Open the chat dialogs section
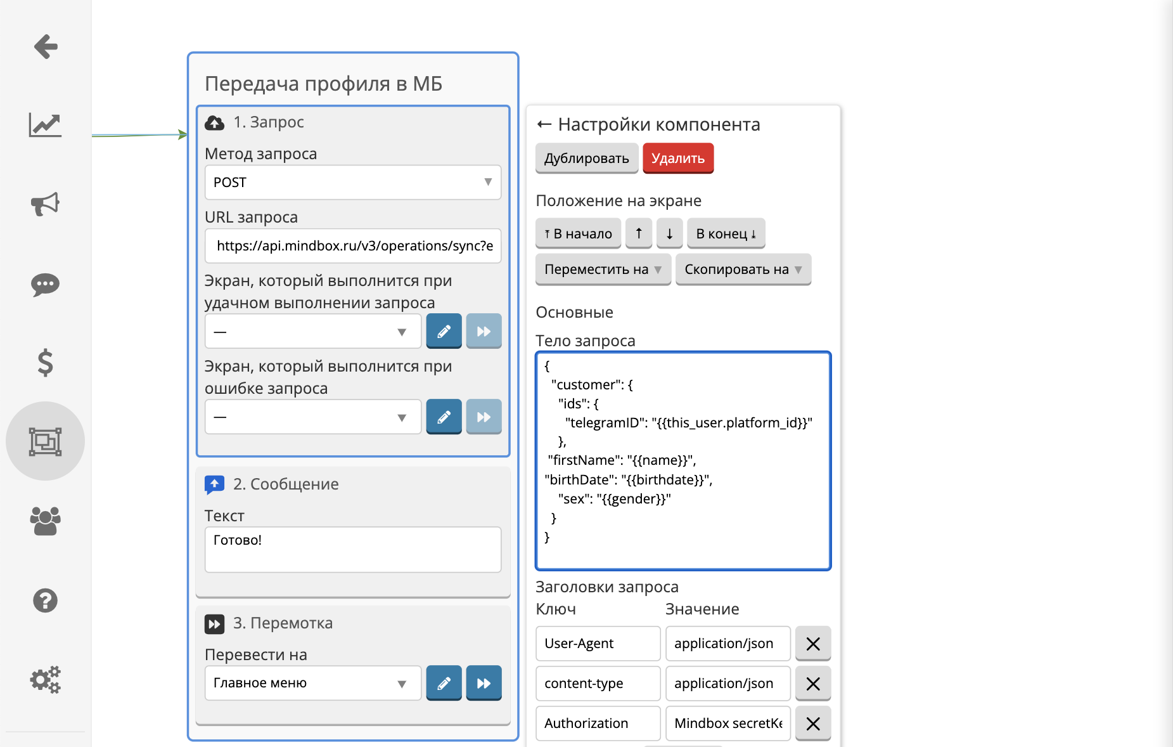Screen dimensions: 1173x747 (45, 285)
